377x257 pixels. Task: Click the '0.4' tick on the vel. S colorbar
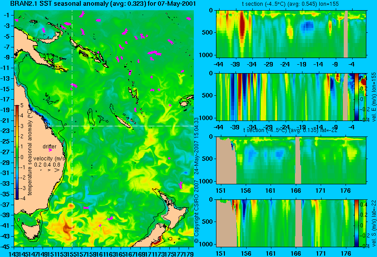coord(363,205)
